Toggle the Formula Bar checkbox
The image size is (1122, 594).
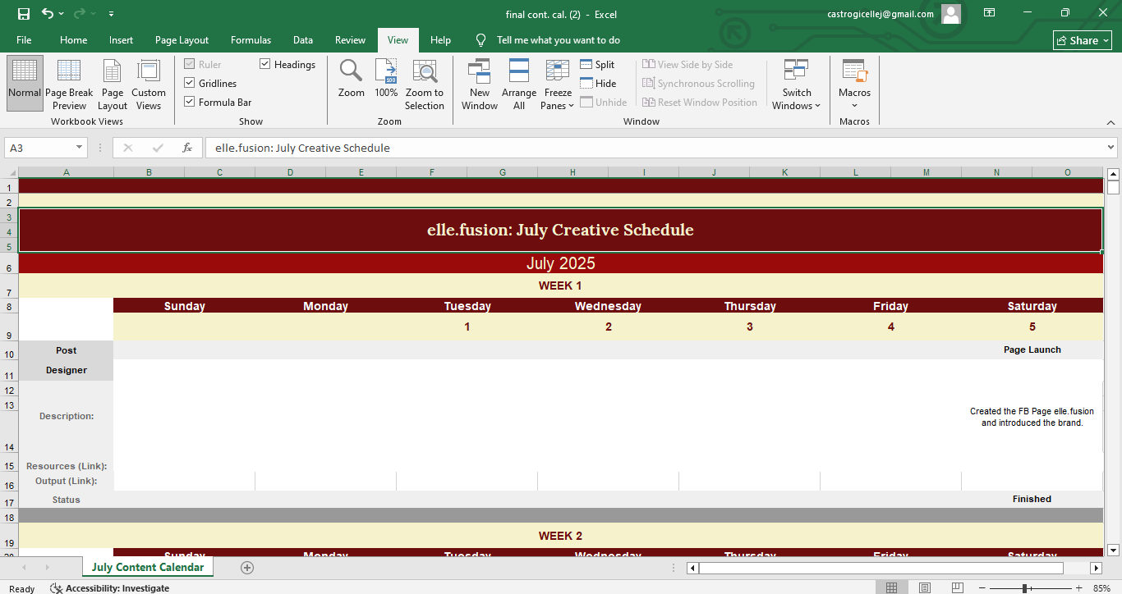(190, 102)
